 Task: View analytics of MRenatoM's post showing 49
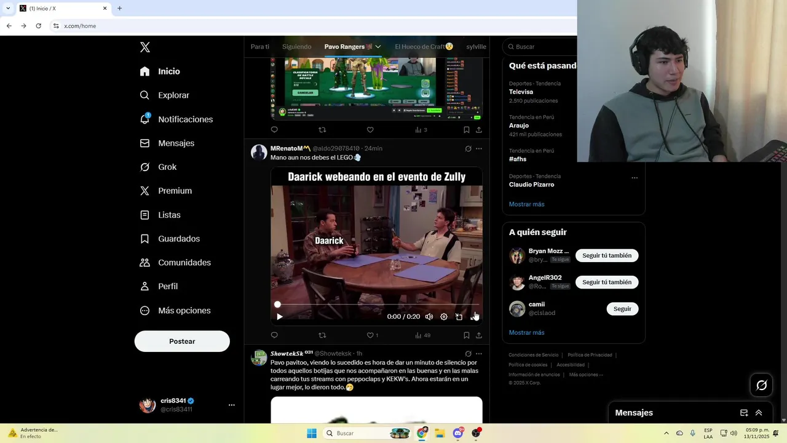(422, 335)
